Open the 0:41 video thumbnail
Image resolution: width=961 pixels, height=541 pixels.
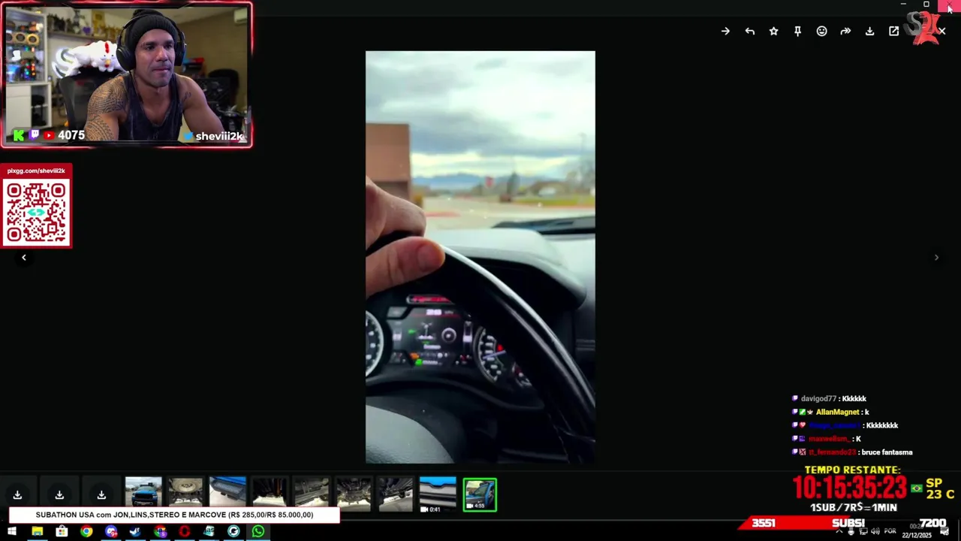point(438,494)
